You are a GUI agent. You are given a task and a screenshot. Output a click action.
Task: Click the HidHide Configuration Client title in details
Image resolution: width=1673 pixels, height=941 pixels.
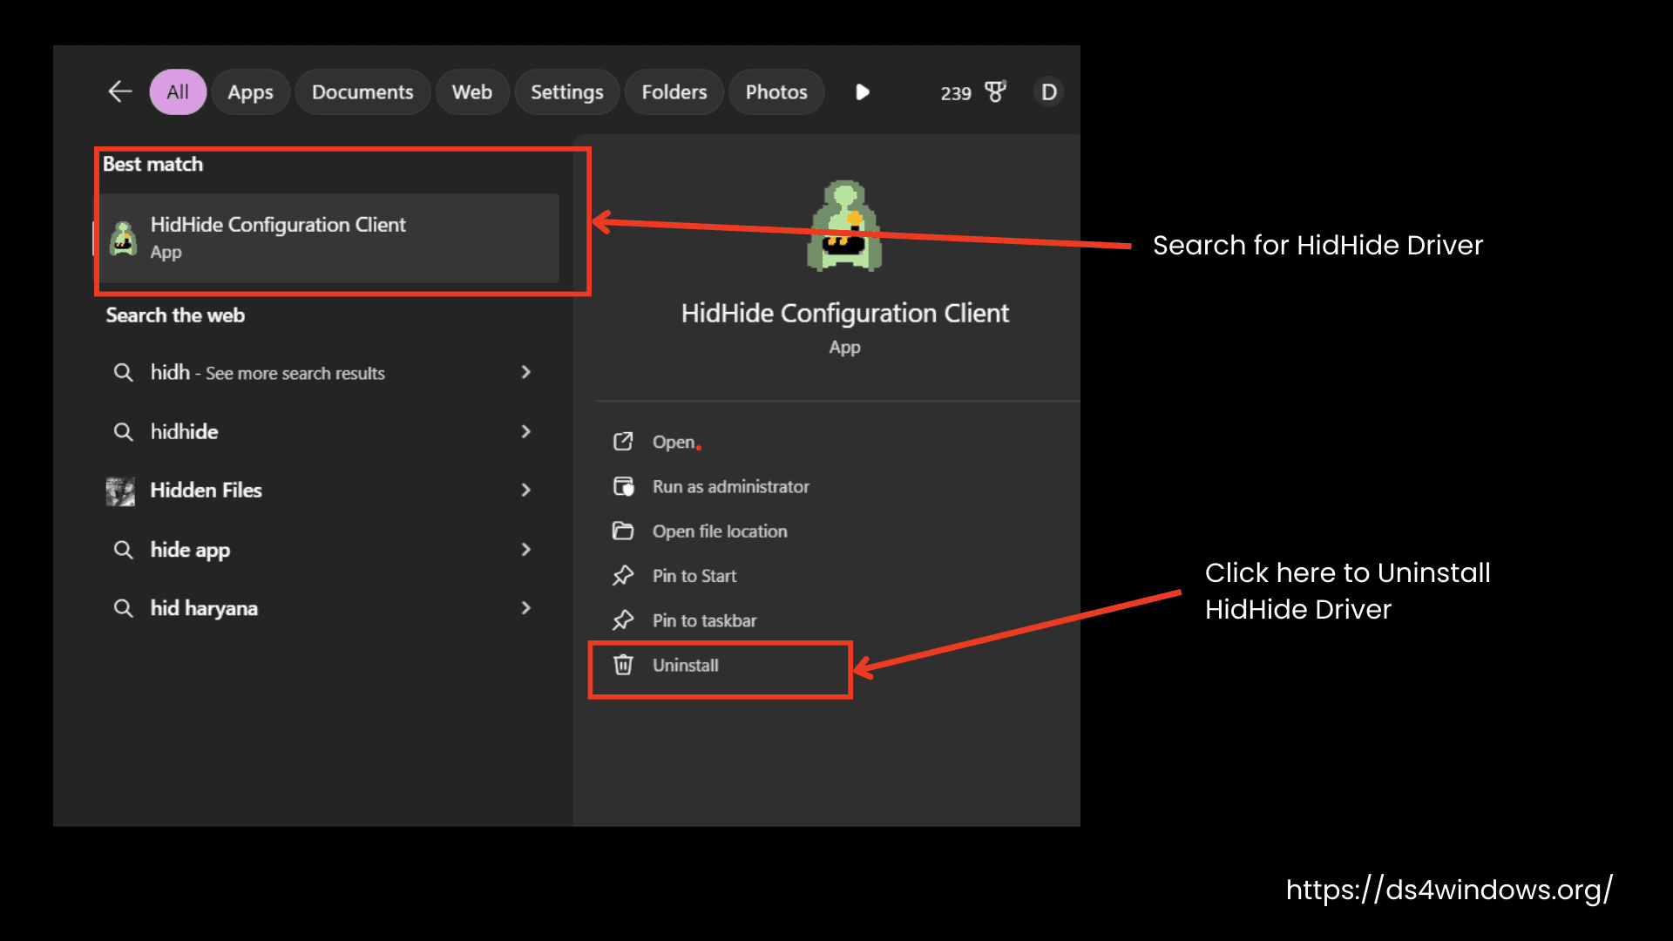pyautogui.click(x=845, y=313)
